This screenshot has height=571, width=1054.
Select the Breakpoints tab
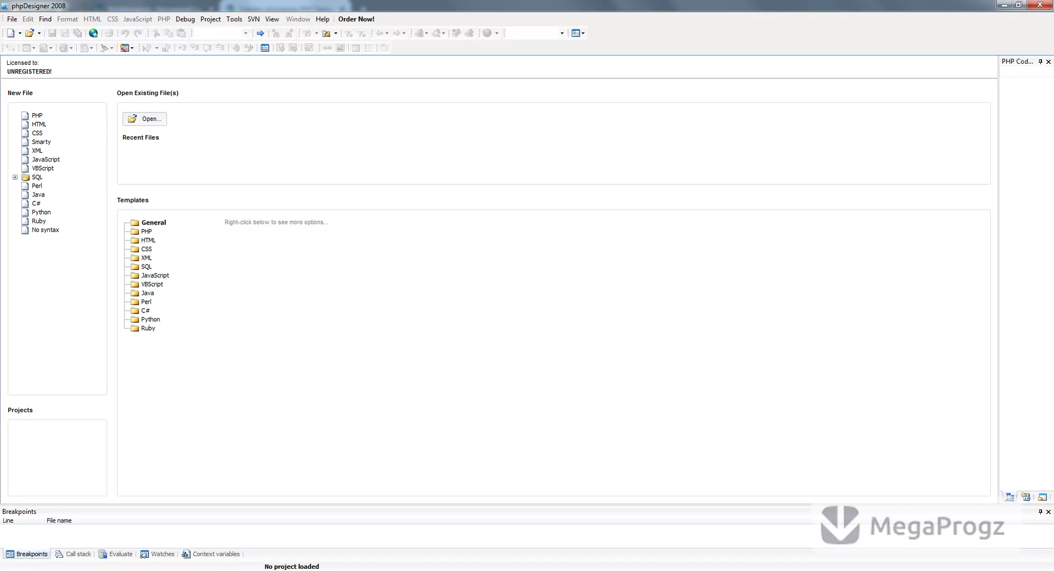pos(27,554)
